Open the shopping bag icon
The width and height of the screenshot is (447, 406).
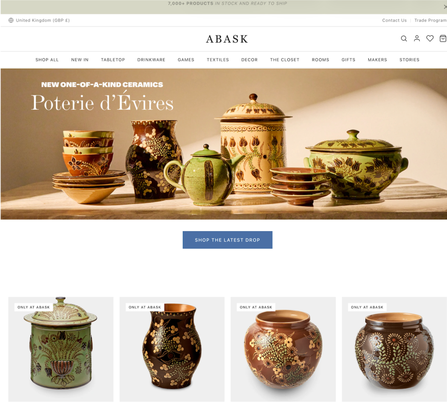point(443,38)
